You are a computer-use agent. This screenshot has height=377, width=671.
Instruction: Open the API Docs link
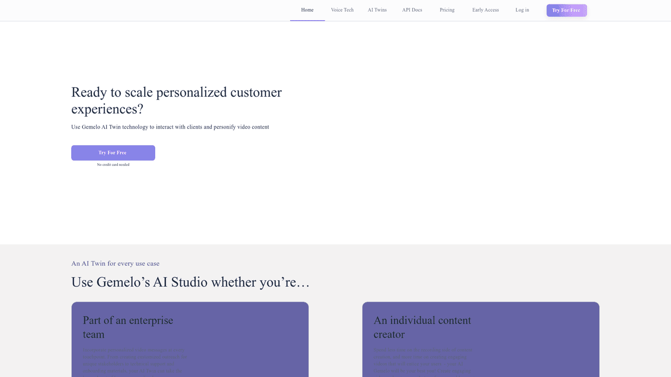click(x=412, y=10)
